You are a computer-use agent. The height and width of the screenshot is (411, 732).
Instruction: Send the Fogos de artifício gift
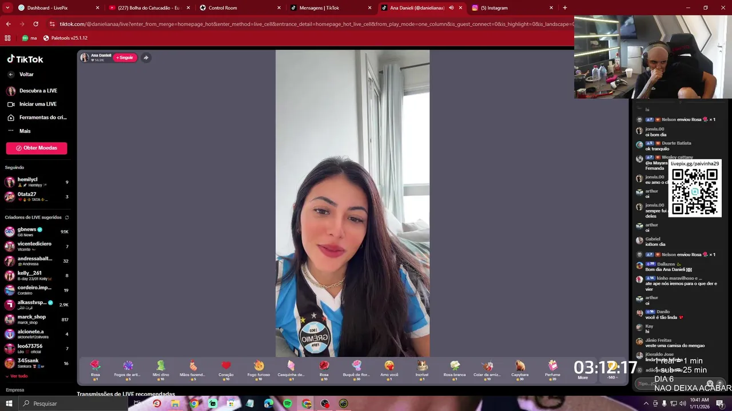click(128, 369)
